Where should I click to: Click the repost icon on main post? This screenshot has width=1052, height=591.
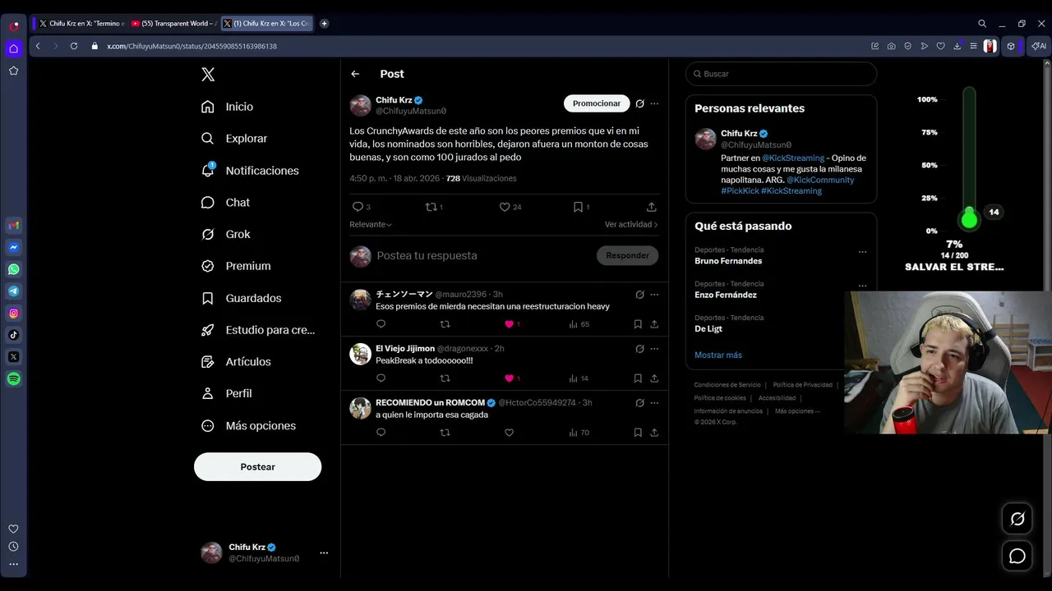click(x=431, y=207)
